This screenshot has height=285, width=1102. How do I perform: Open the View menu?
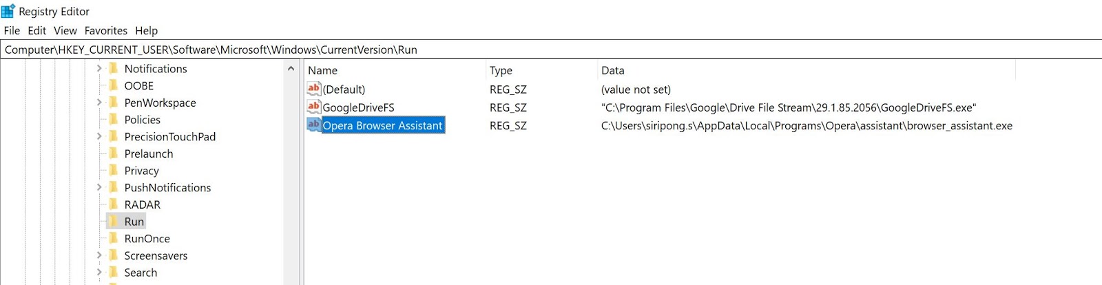pos(65,30)
